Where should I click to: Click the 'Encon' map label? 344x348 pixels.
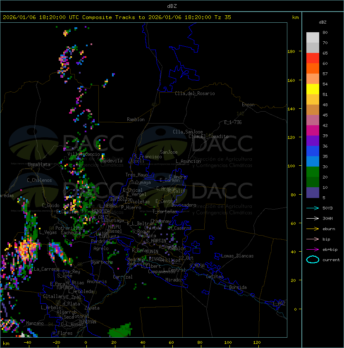[248, 105]
